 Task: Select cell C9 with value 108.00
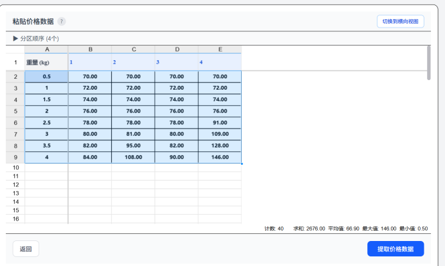(133, 157)
